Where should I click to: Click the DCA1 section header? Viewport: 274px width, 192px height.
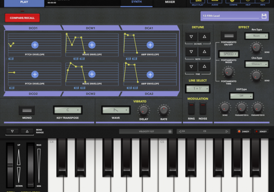tap(149, 28)
